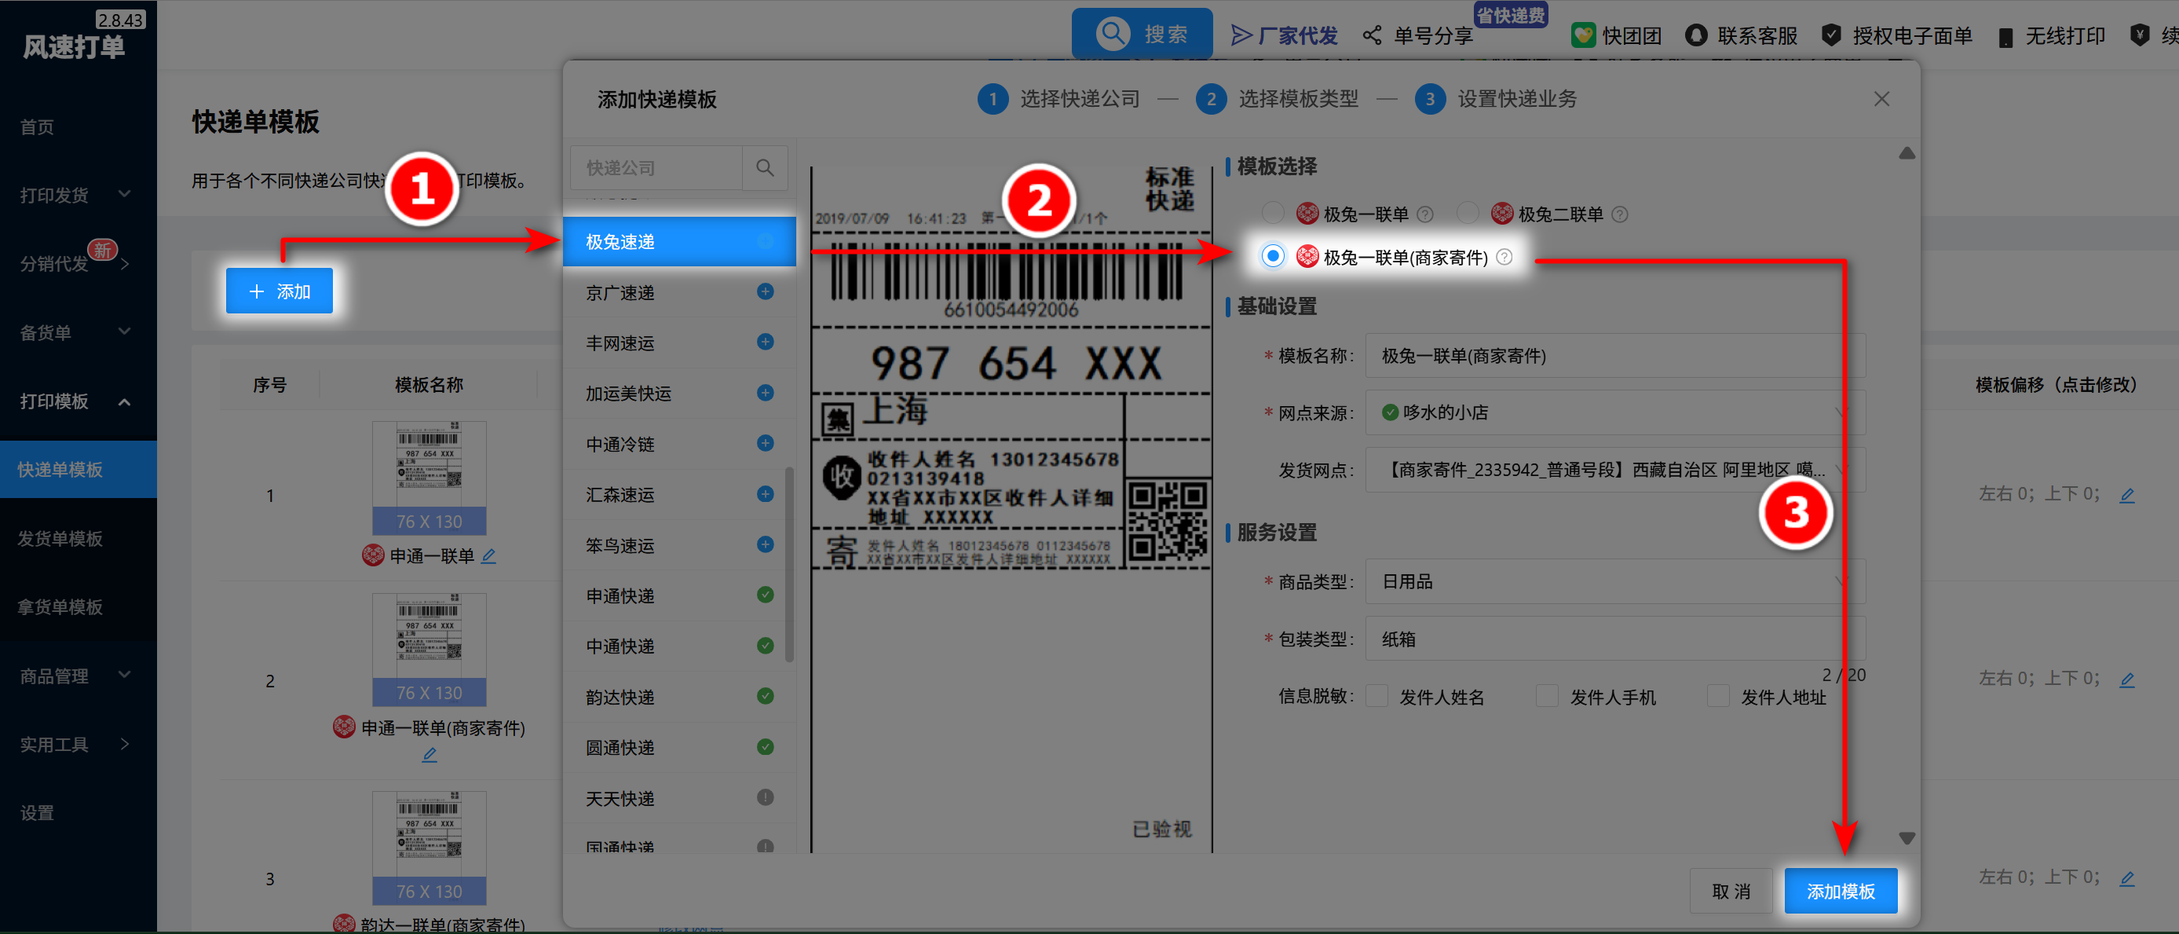Select the 极兔二联单 radio option

click(1468, 213)
